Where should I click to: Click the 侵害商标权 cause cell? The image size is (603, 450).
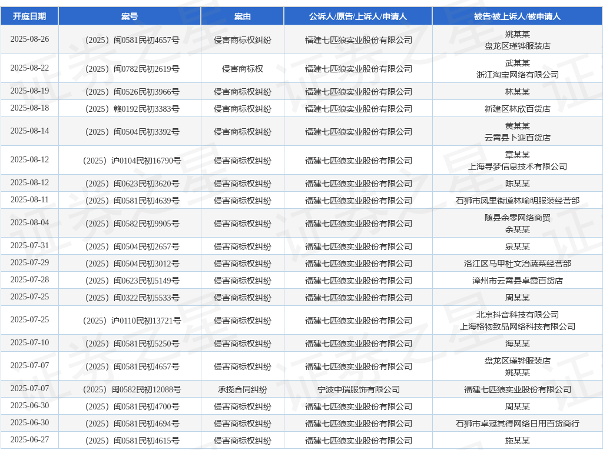point(242,69)
